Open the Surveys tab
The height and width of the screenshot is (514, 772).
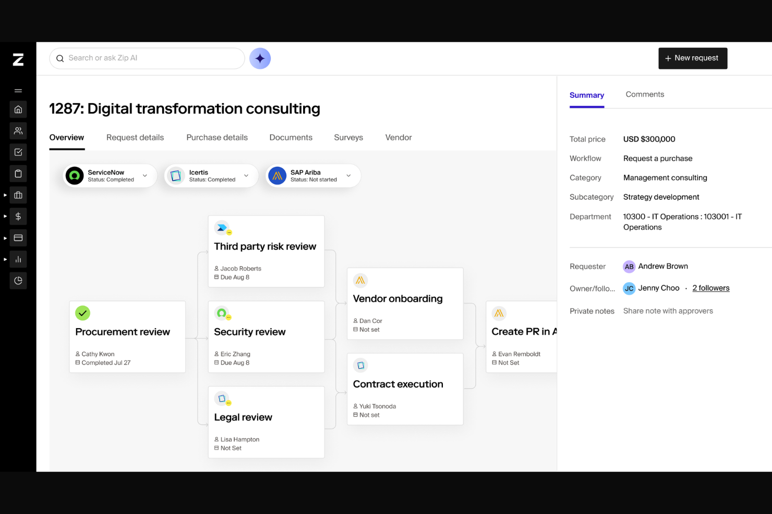coord(348,137)
